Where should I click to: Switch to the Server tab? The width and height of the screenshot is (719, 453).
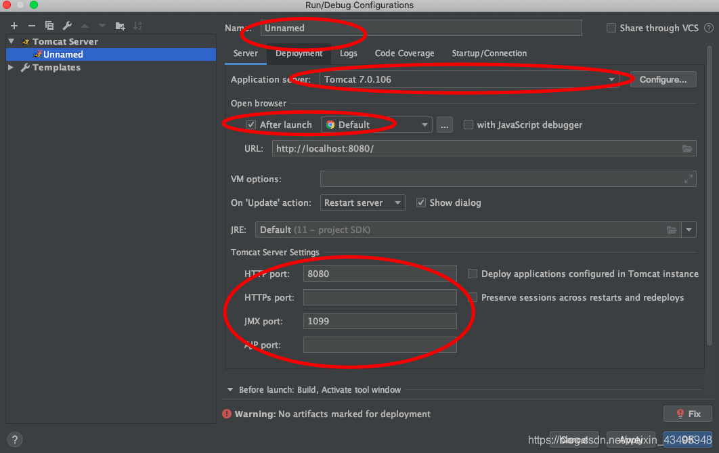246,53
